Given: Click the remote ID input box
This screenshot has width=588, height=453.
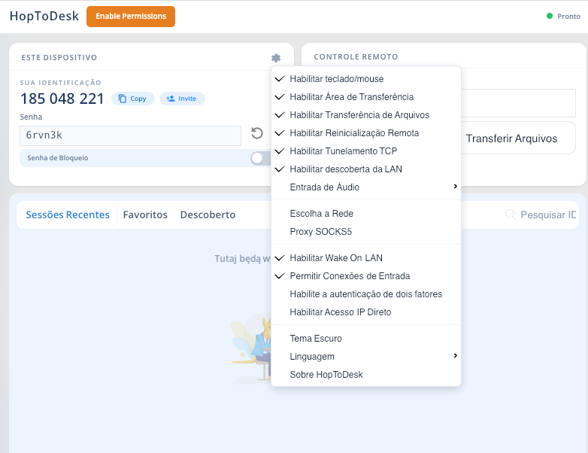Looking at the screenshot, I should (x=518, y=103).
